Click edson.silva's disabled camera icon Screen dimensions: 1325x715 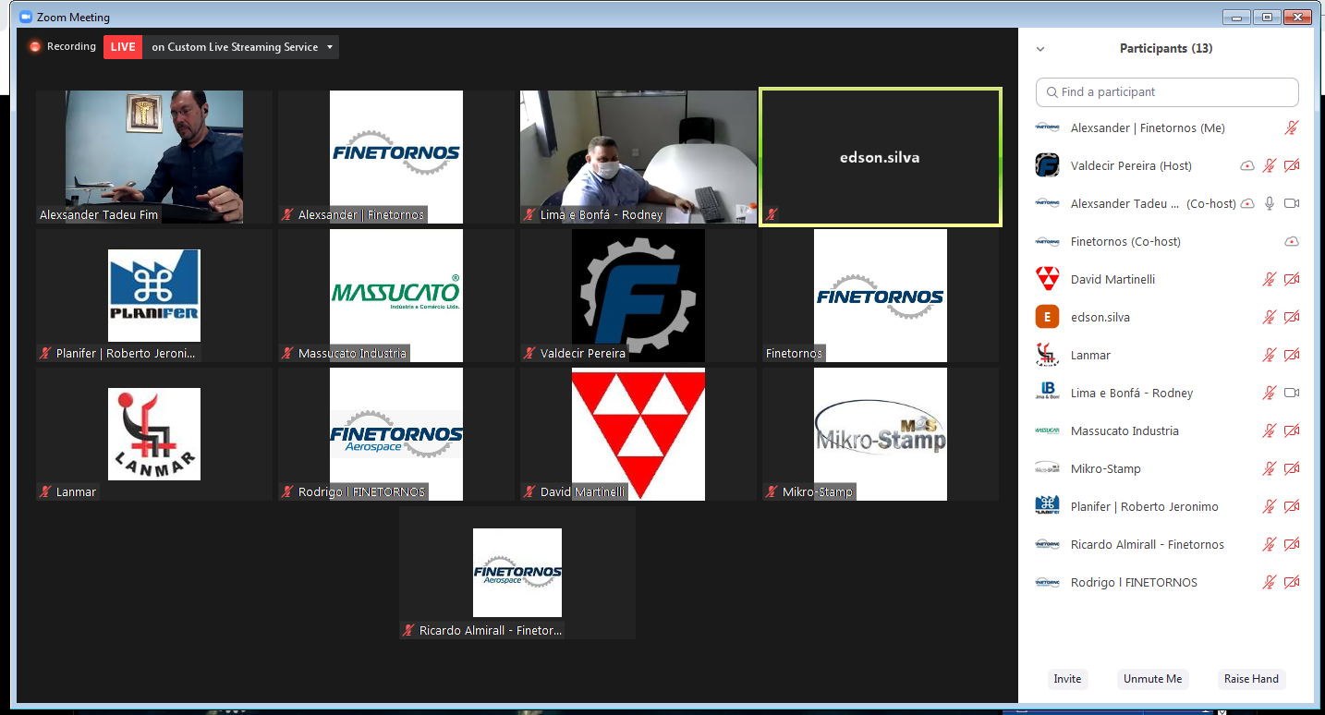1292,317
